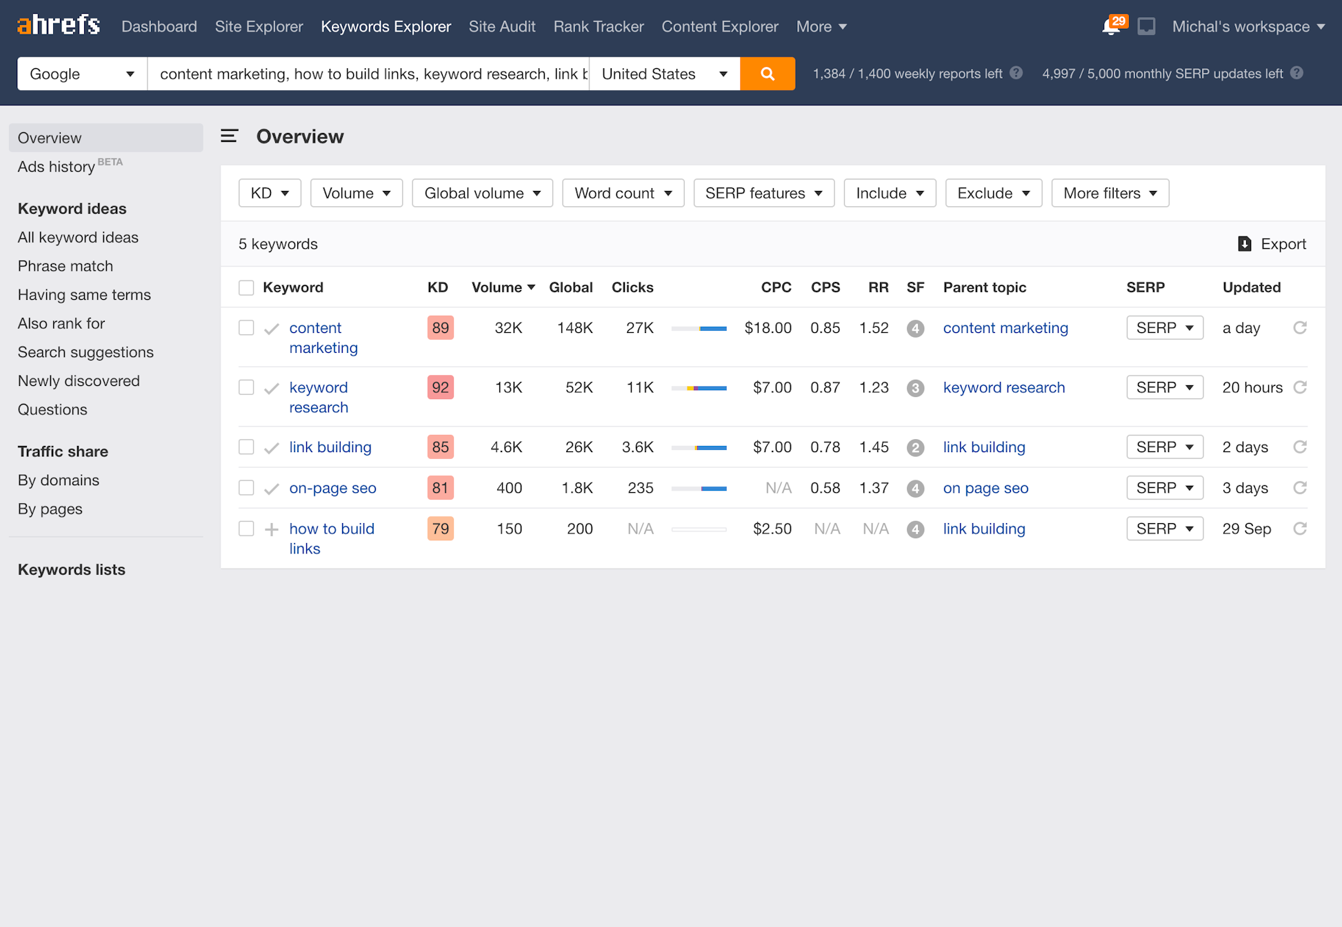The image size is (1342, 927).
Task: Click the Export download icon
Action: [1244, 244]
